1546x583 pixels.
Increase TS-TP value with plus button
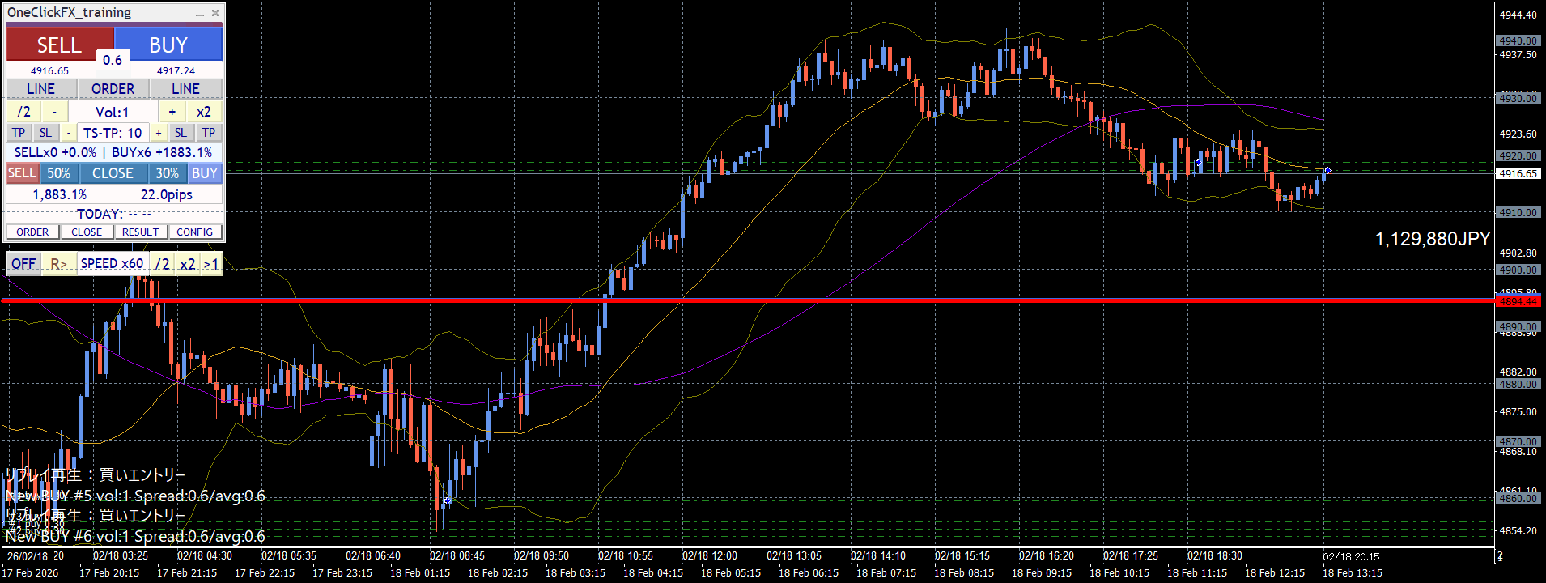click(159, 133)
